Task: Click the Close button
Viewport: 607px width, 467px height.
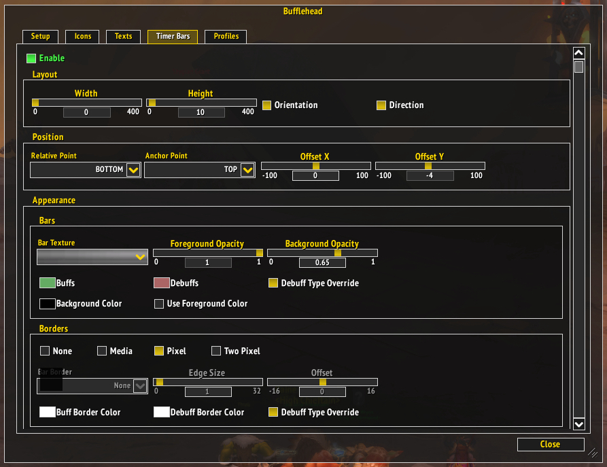Action: pyautogui.click(x=550, y=445)
